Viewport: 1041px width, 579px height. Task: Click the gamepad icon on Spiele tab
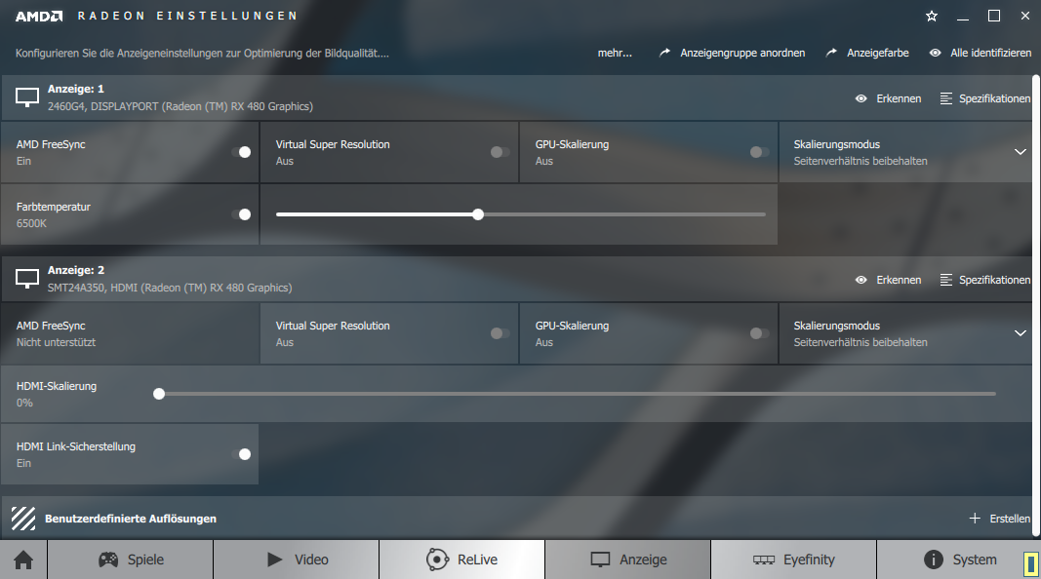tap(108, 560)
